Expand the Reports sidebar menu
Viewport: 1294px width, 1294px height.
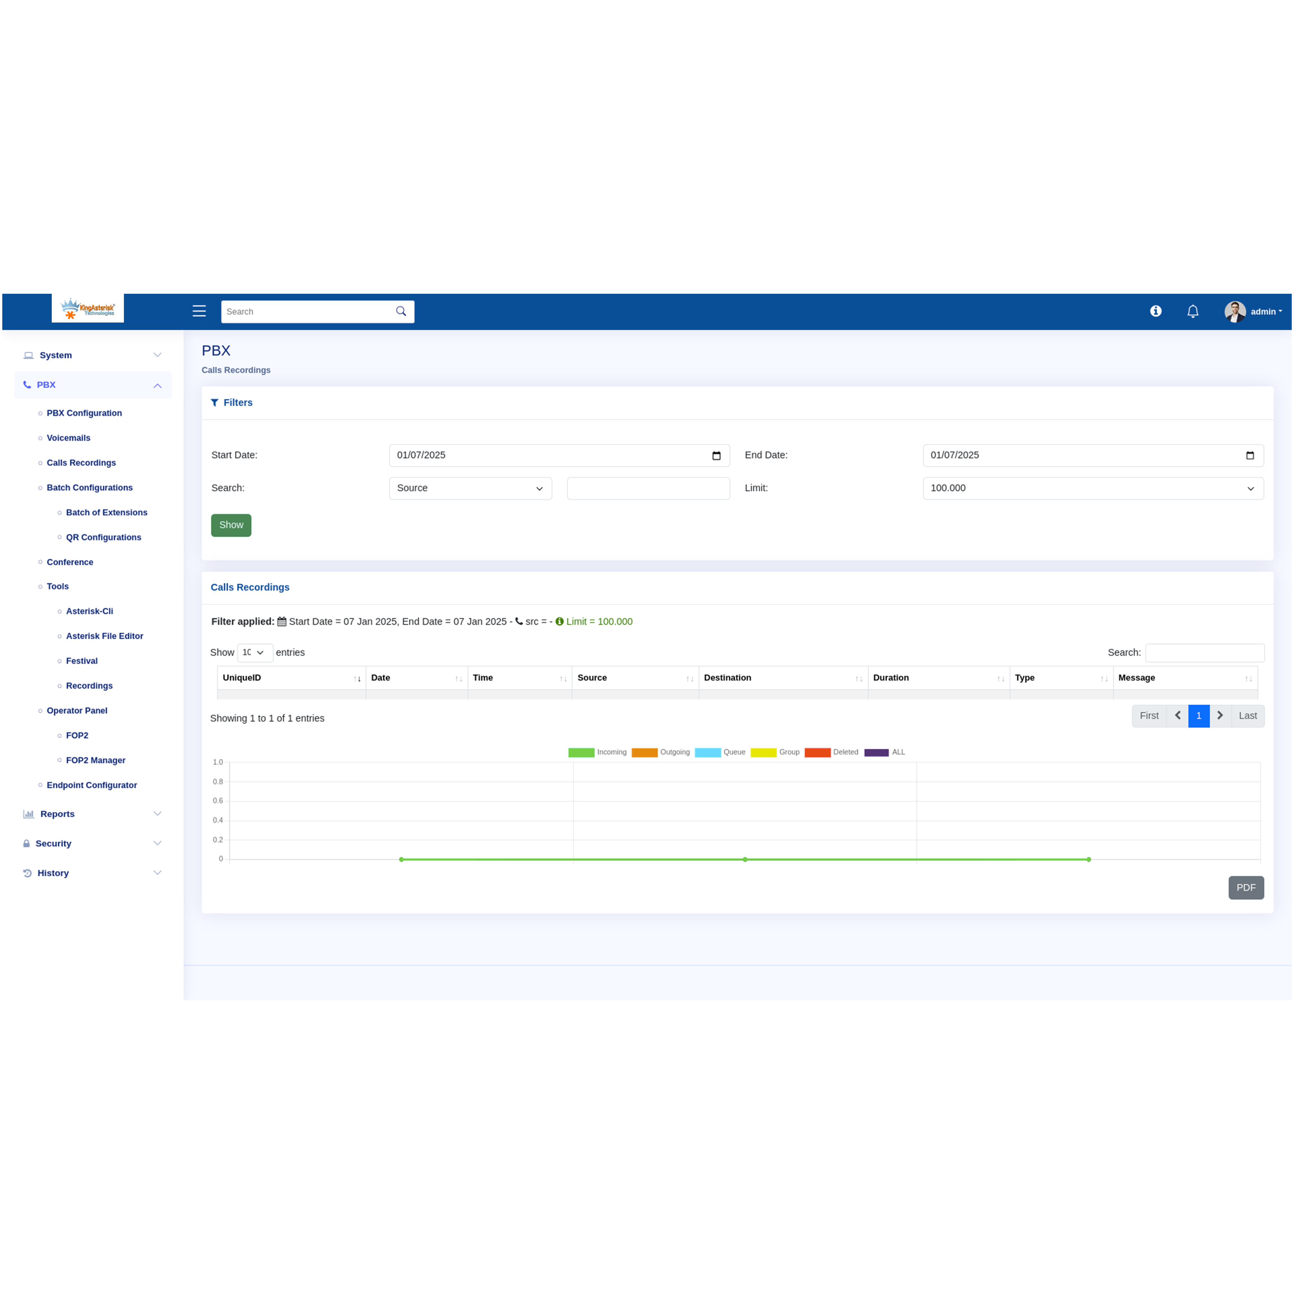(93, 814)
